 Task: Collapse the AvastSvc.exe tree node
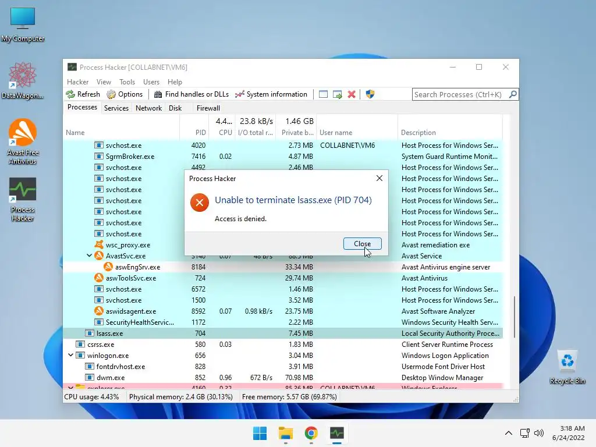pos(89,256)
